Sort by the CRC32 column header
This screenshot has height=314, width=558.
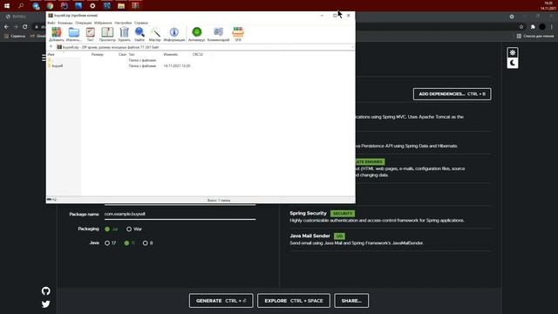pos(198,54)
